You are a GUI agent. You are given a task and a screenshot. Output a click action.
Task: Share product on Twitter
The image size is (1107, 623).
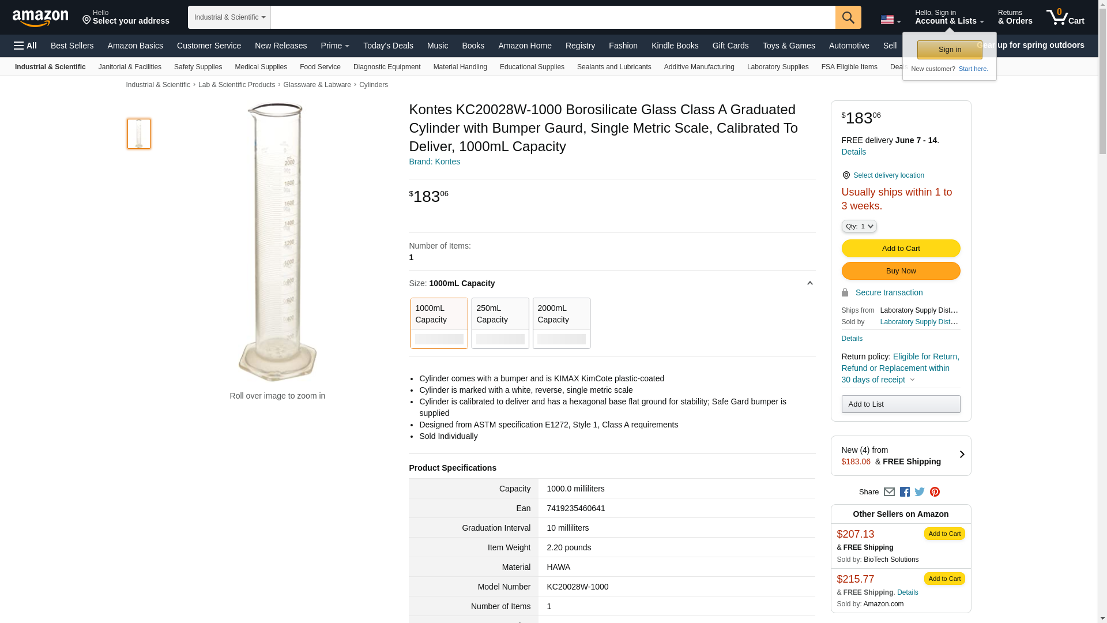(920, 492)
